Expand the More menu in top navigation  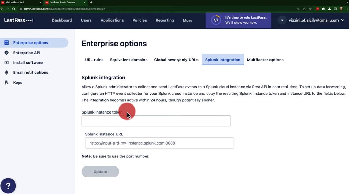(187, 20)
